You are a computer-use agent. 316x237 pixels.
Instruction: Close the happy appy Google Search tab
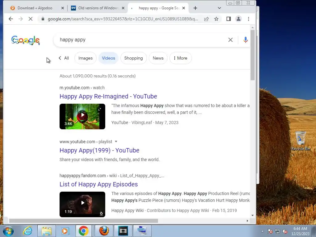(184, 8)
